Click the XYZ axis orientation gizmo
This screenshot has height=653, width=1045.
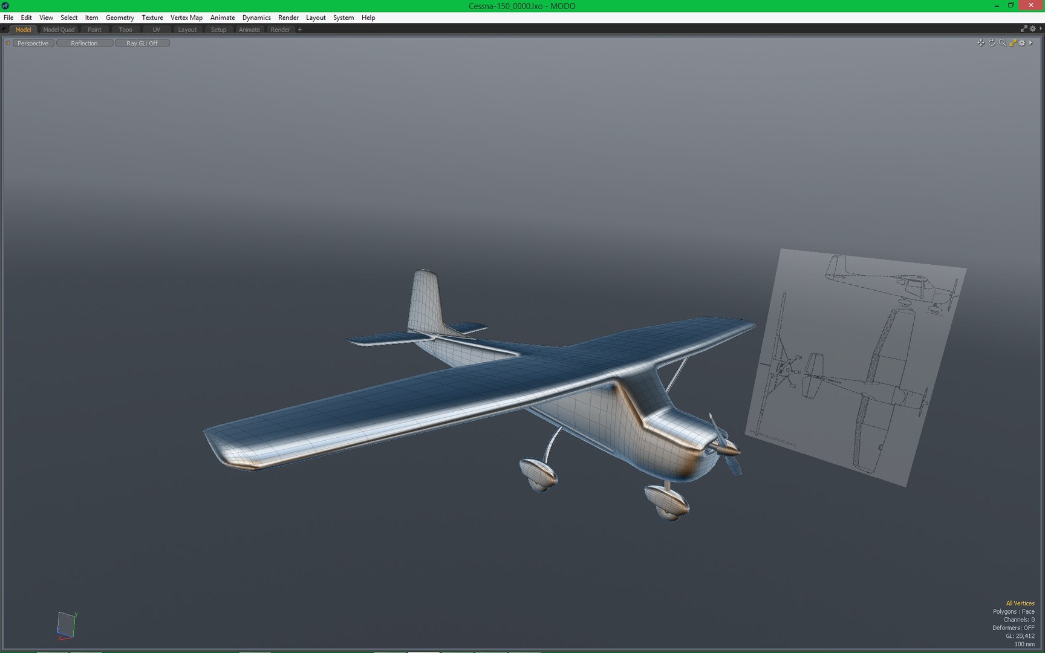click(67, 626)
